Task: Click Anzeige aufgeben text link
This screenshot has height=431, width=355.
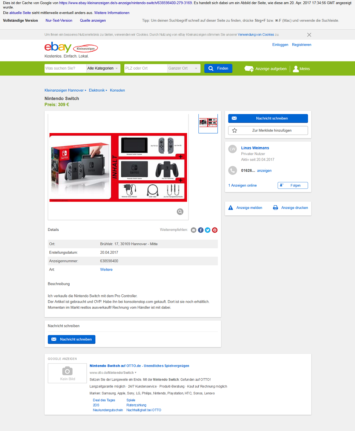Action: [x=271, y=69]
